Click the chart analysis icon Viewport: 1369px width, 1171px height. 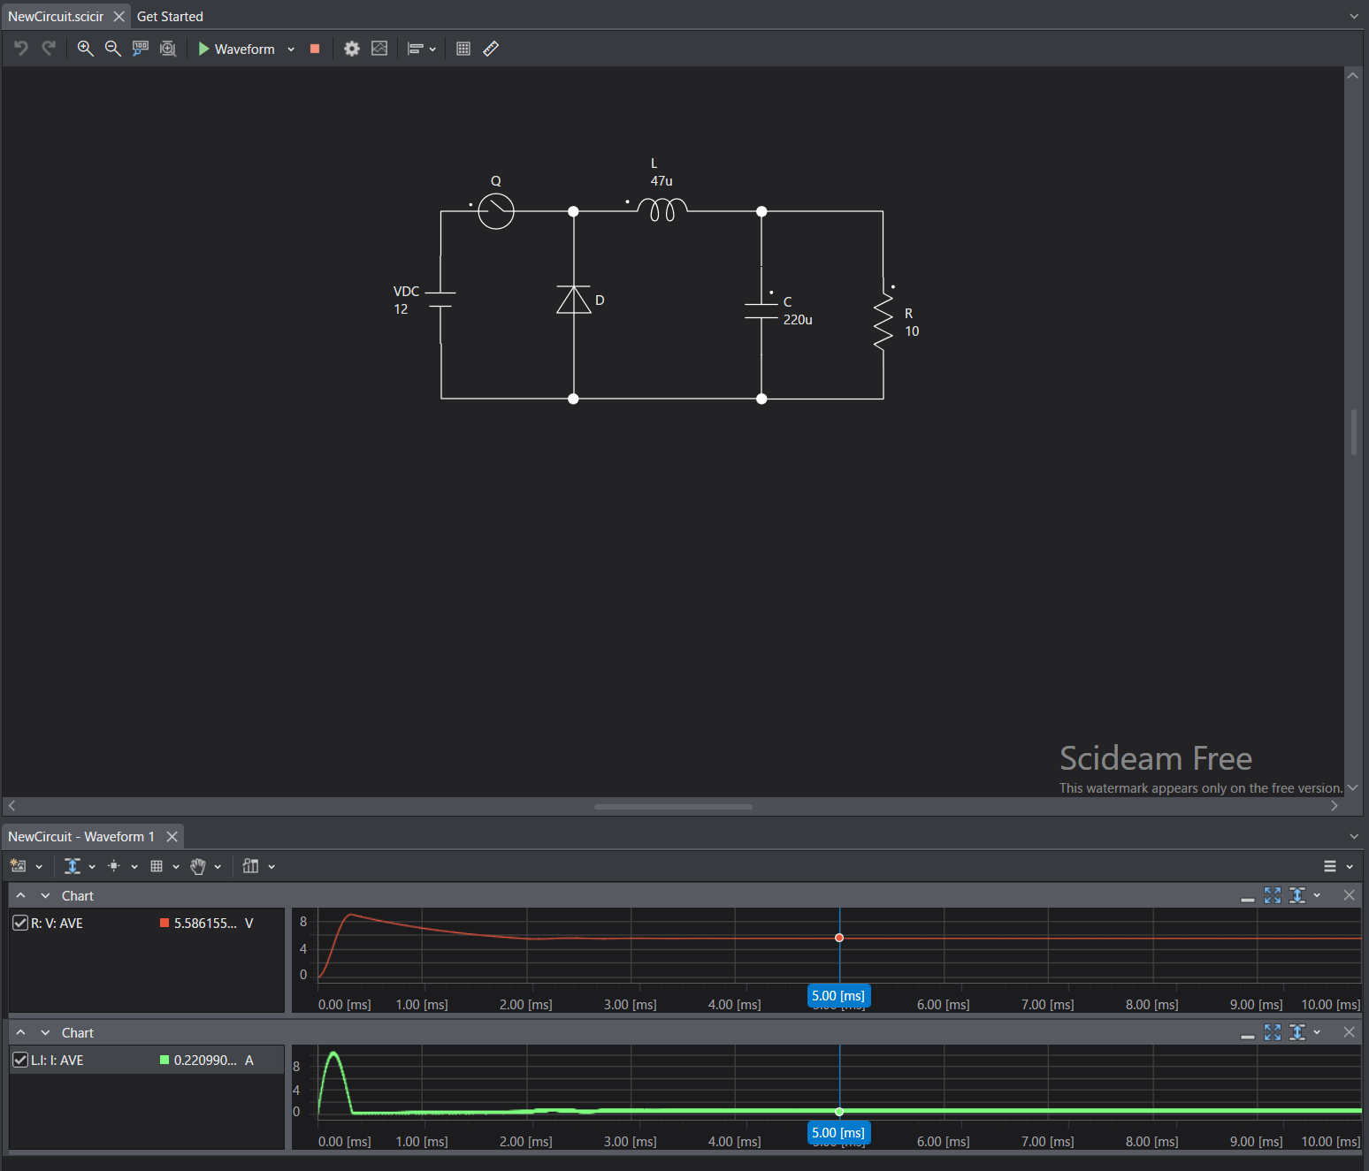point(251,866)
